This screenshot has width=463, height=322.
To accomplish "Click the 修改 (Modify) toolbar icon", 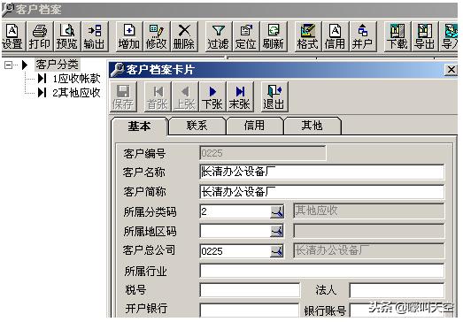I will coord(157,36).
